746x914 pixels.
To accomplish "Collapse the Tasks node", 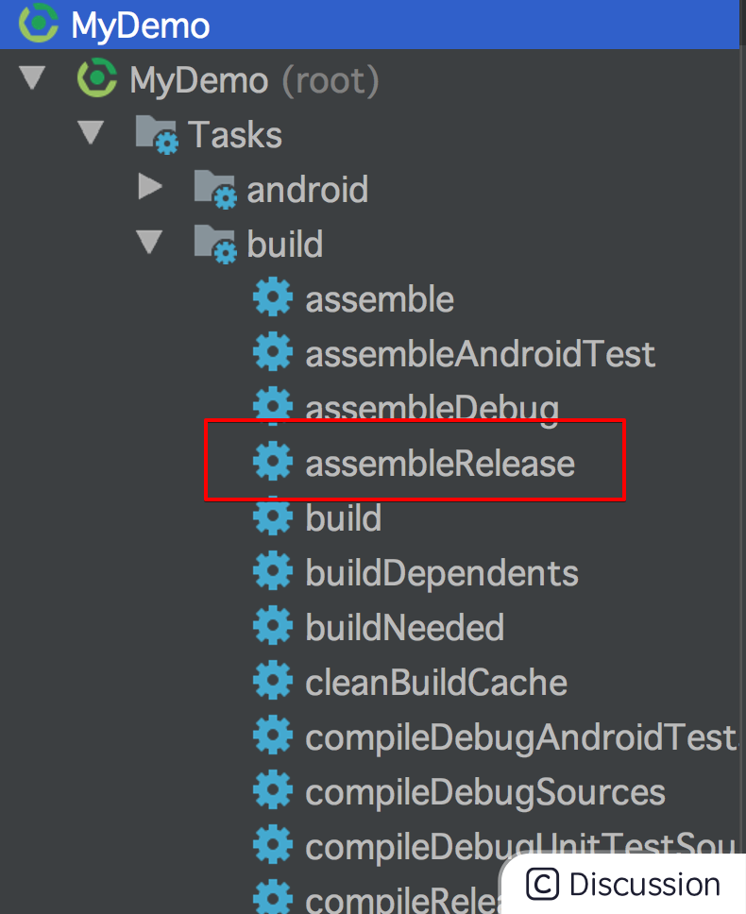I will click(x=92, y=133).
